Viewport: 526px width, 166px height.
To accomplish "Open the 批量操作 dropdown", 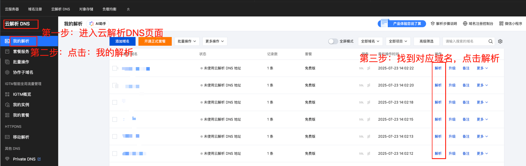I will tap(187, 41).
